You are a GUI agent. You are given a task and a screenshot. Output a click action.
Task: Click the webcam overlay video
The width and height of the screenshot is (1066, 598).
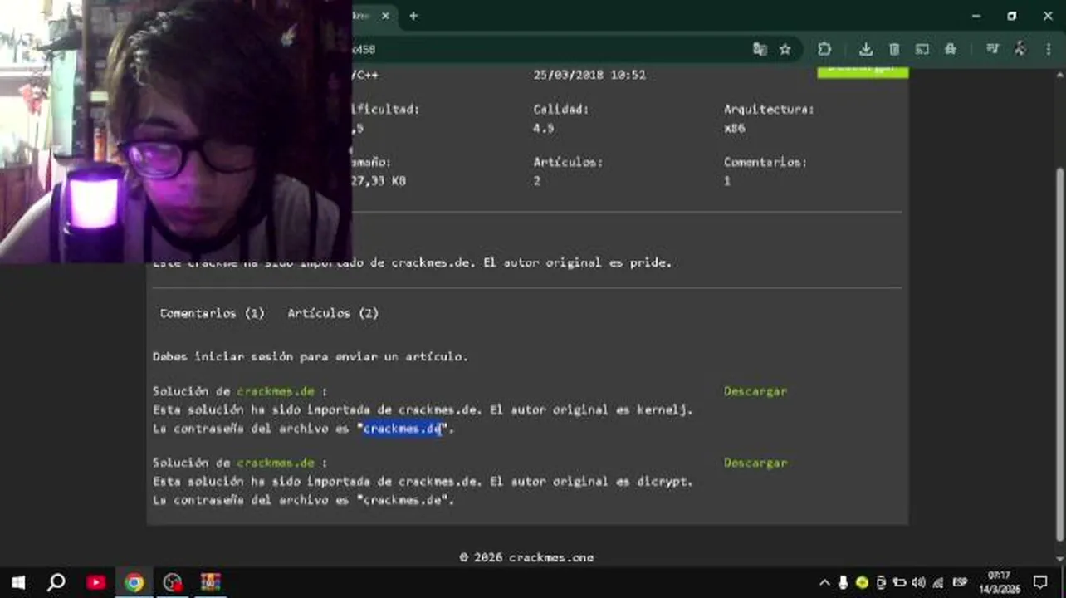175,131
